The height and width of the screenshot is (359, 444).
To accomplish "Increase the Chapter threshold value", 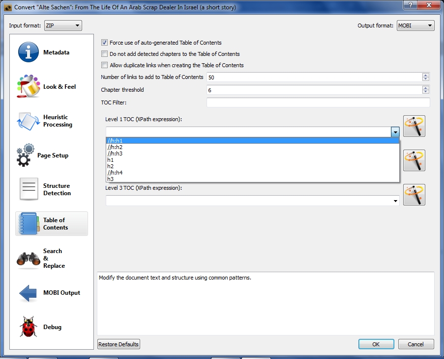I will coord(426,88).
